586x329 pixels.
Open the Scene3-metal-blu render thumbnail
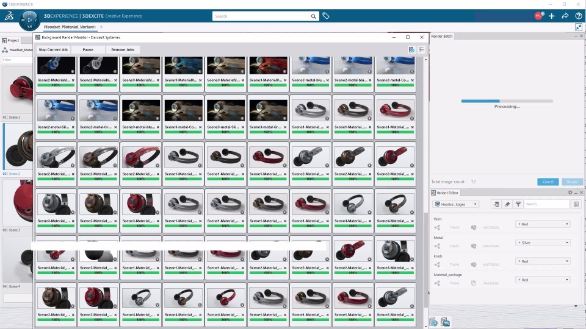coord(140,110)
